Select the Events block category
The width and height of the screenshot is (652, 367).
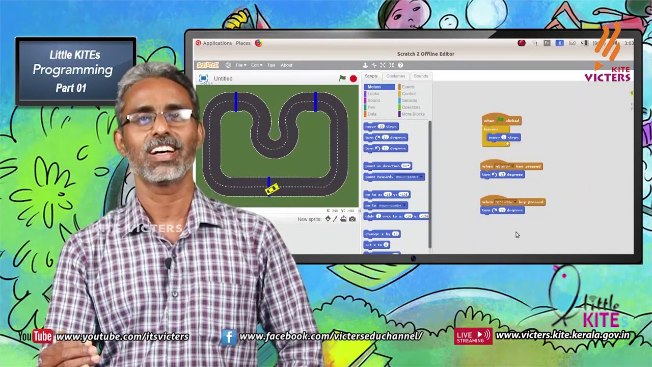point(407,87)
